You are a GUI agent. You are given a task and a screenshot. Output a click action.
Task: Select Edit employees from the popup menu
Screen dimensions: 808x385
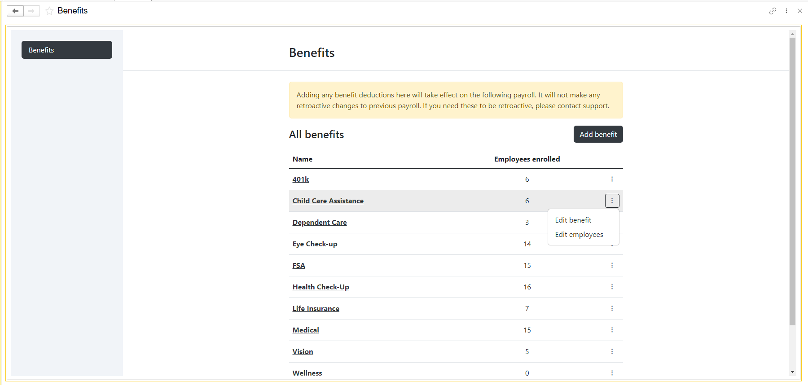point(583,234)
